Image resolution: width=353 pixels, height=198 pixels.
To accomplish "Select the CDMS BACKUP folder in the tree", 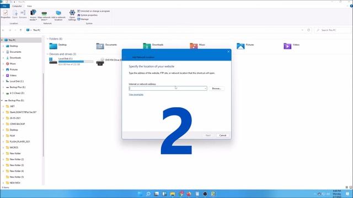I will click(17, 124).
